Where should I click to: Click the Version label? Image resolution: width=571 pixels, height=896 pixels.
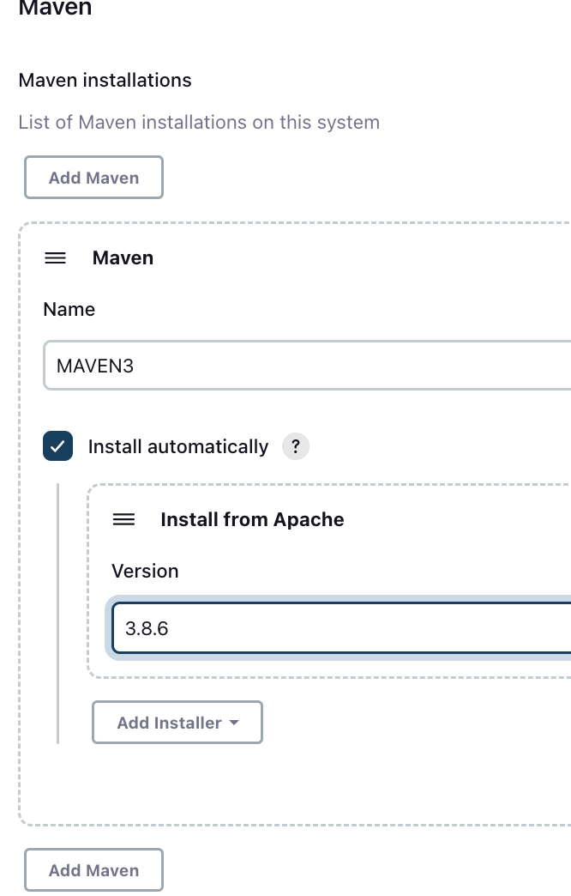pyautogui.click(x=145, y=571)
